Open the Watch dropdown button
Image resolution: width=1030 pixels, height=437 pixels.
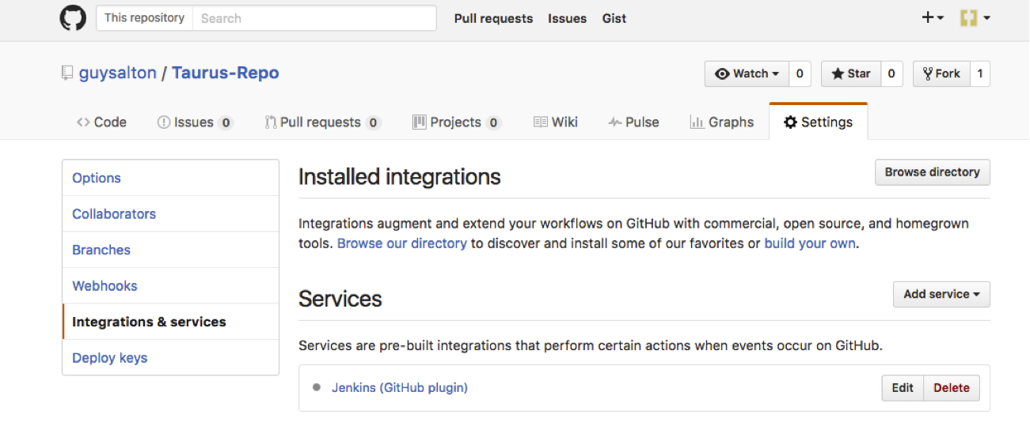[747, 73]
